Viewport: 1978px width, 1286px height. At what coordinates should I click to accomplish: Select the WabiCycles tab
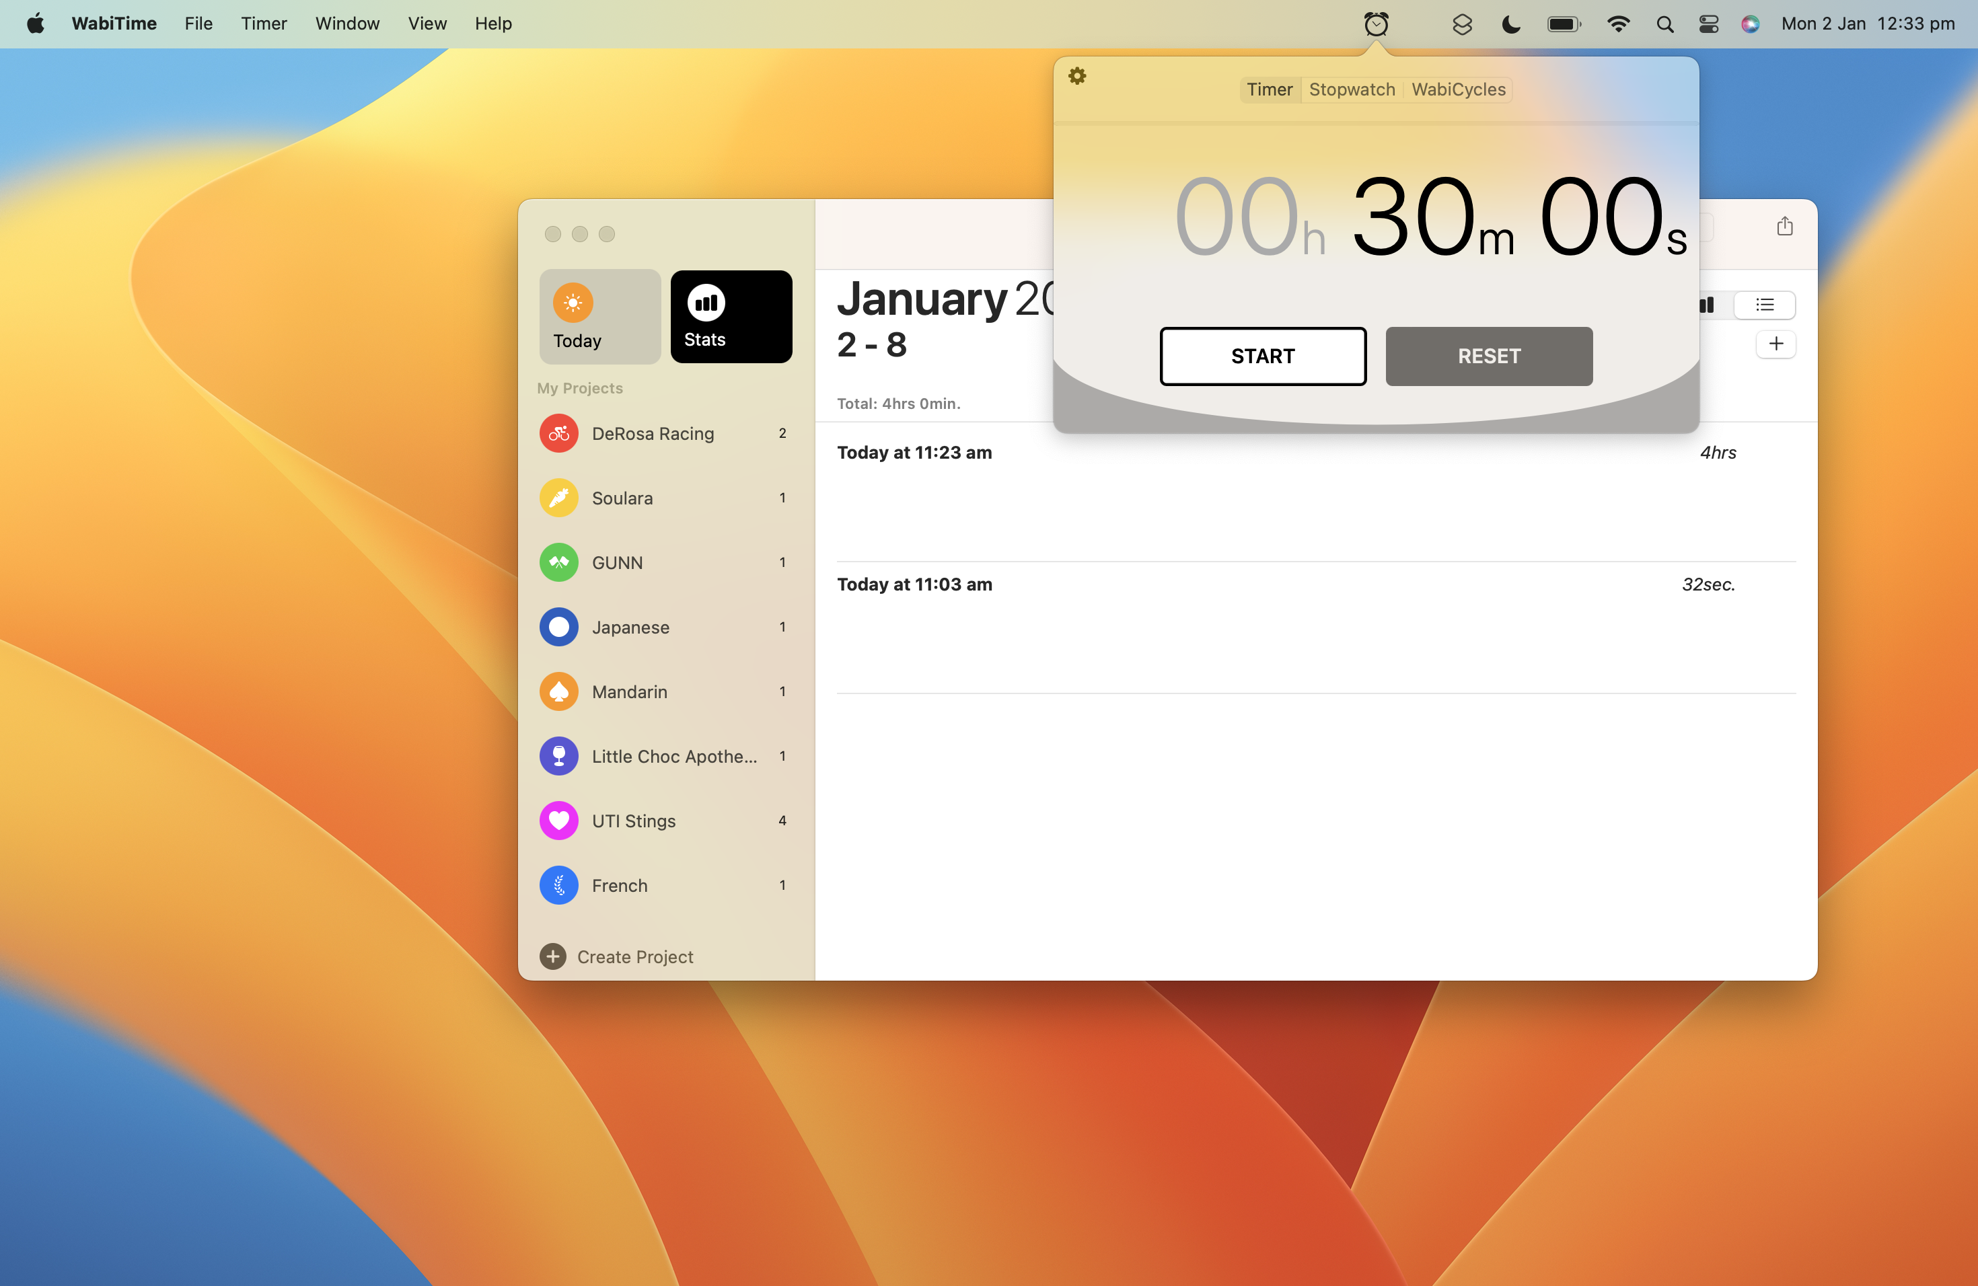pyautogui.click(x=1458, y=89)
